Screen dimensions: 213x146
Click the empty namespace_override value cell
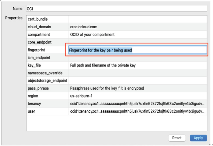pos(138,73)
